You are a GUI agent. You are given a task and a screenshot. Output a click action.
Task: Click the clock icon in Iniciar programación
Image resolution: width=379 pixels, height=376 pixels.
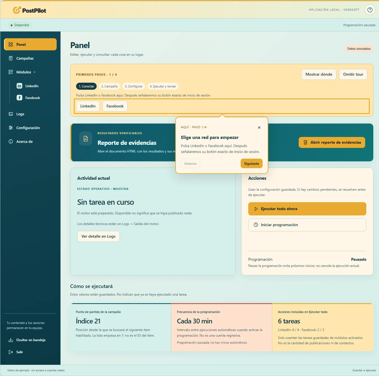[256, 225]
